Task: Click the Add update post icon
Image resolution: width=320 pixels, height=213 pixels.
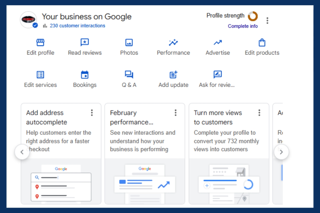Action: point(173,75)
